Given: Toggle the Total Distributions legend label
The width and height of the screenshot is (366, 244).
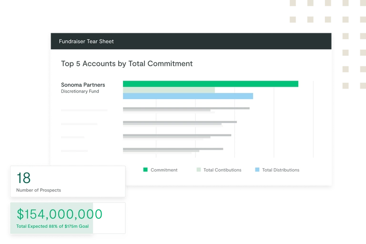Looking at the screenshot, I should pos(281,170).
